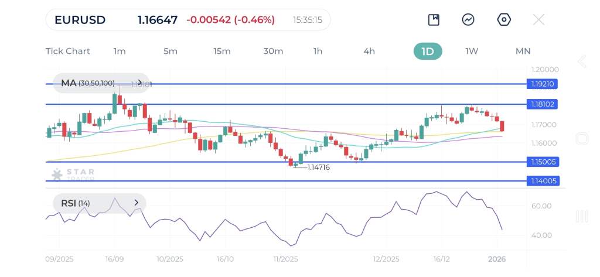Close the chart with the X icon

coord(538,19)
